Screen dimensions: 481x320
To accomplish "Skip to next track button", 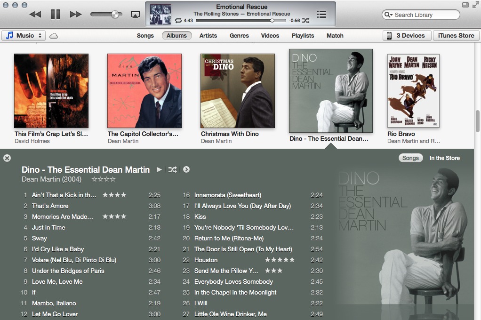I will [x=76, y=15].
